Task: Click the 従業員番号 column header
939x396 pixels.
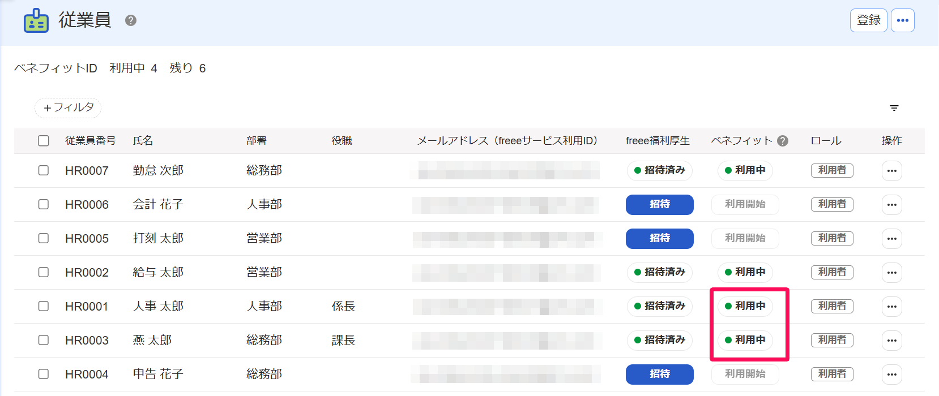Action: [x=91, y=141]
